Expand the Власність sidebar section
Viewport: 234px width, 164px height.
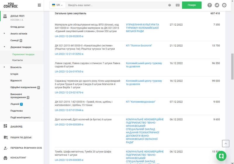pyautogui.click(x=4, y=67)
